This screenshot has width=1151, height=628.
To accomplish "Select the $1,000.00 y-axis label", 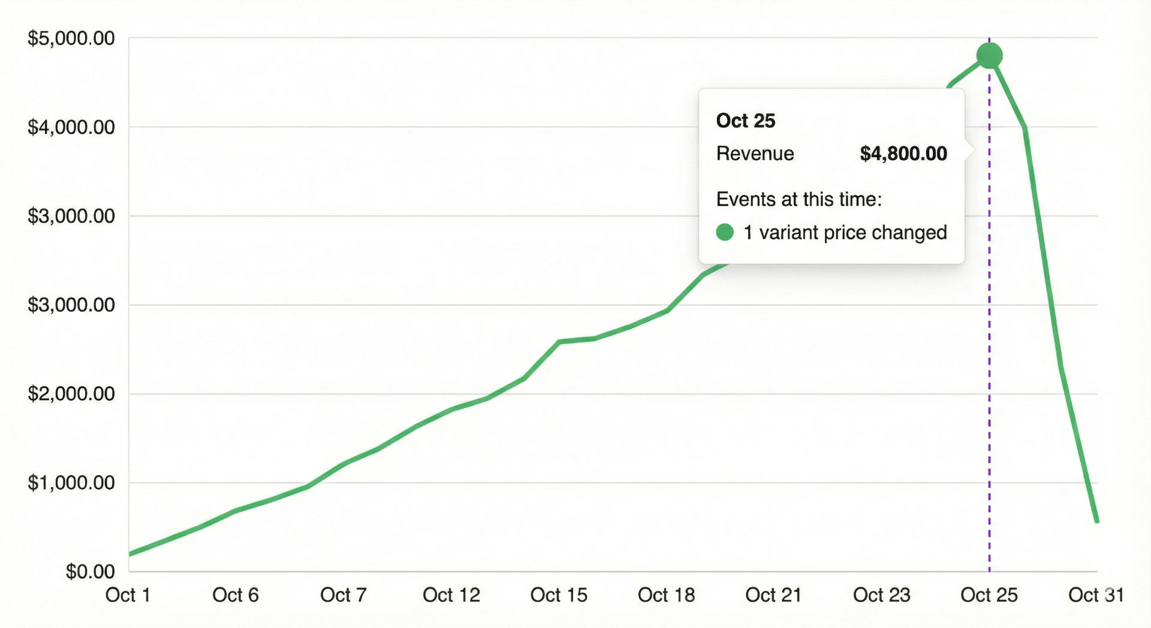I will coord(71,482).
